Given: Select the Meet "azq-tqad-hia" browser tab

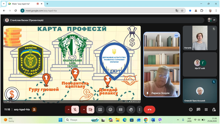Looking at the screenshot, I should (x=23, y=4).
